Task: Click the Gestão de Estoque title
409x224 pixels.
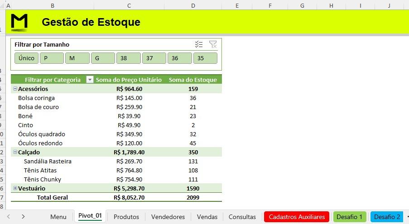Action: 91,22
